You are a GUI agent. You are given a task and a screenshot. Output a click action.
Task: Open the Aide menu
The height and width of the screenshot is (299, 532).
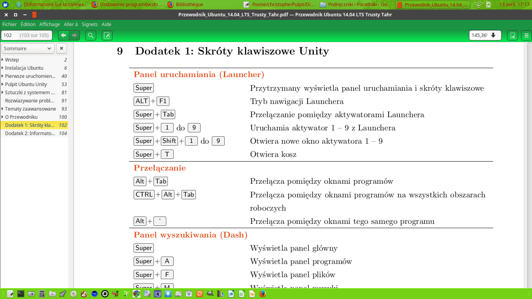[x=106, y=24]
